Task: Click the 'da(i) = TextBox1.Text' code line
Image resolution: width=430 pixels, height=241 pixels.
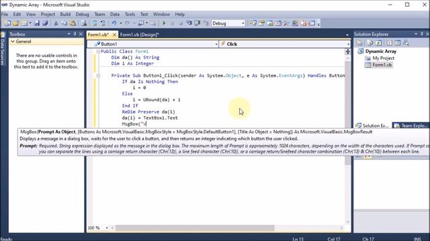Action: point(150,118)
